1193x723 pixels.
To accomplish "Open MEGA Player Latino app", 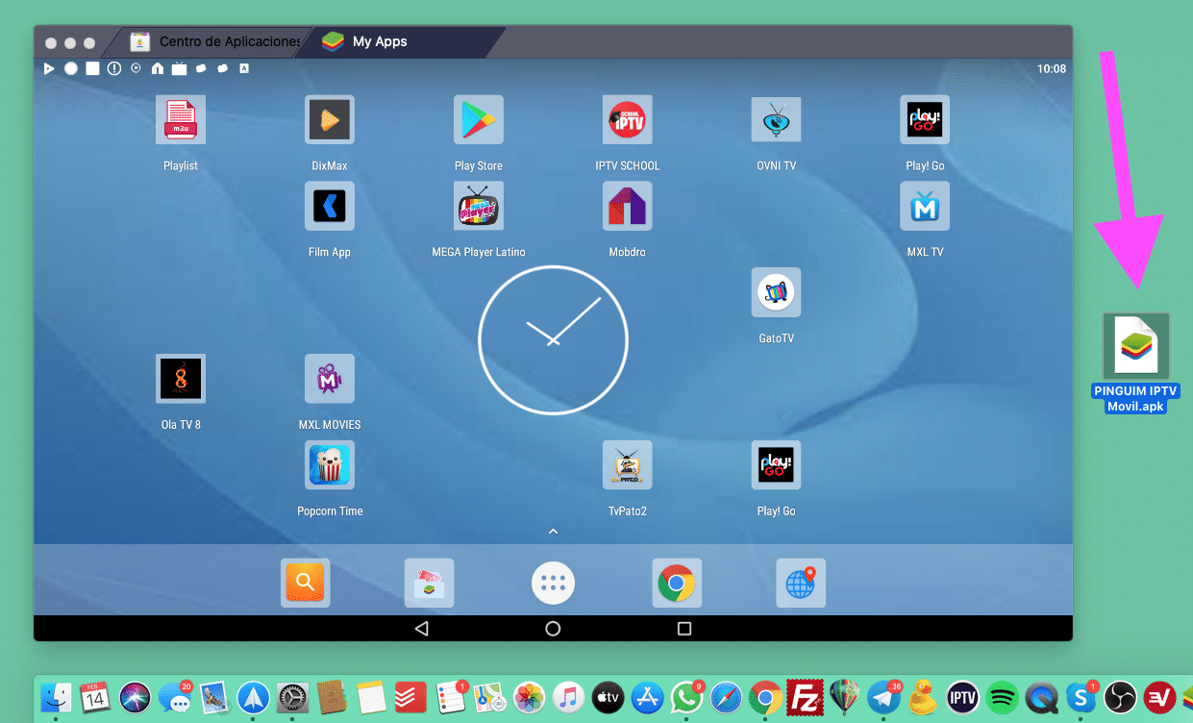I will coord(479,206).
